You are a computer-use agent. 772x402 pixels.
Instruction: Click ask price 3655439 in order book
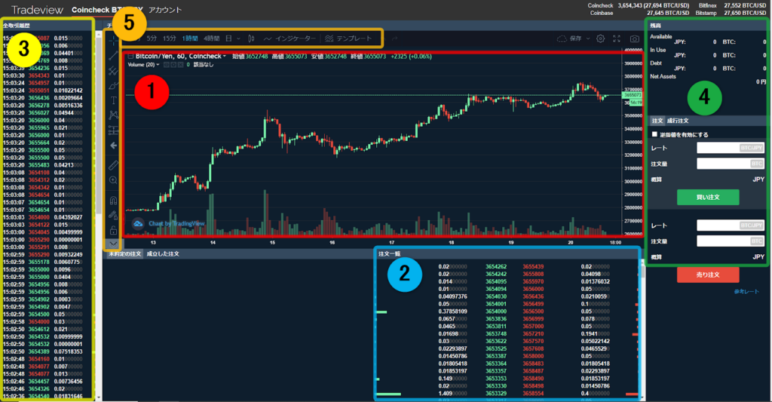(533, 266)
